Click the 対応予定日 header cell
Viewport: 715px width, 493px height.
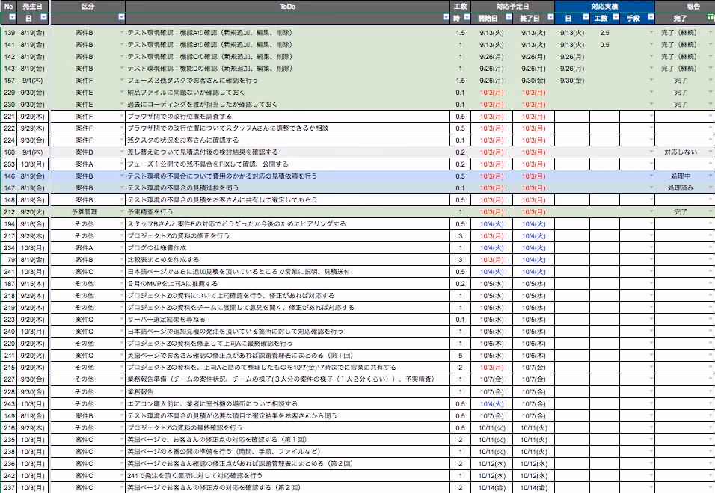[x=512, y=5]
